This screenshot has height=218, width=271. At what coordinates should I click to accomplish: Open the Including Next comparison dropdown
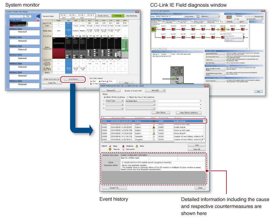pos(154,101)
